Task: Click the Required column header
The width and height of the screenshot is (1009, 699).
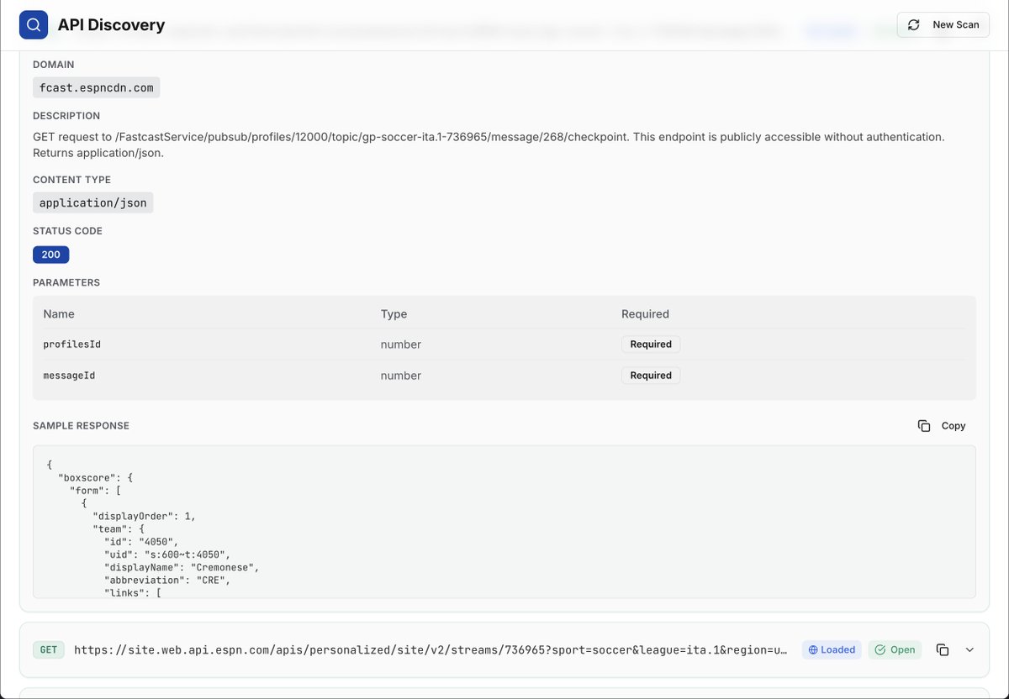Action: 645,313
